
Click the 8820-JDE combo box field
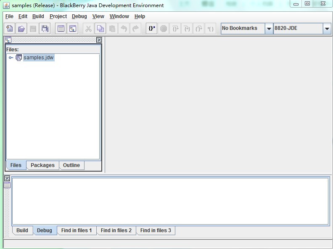pyautogui.click(x=298, y=29)
